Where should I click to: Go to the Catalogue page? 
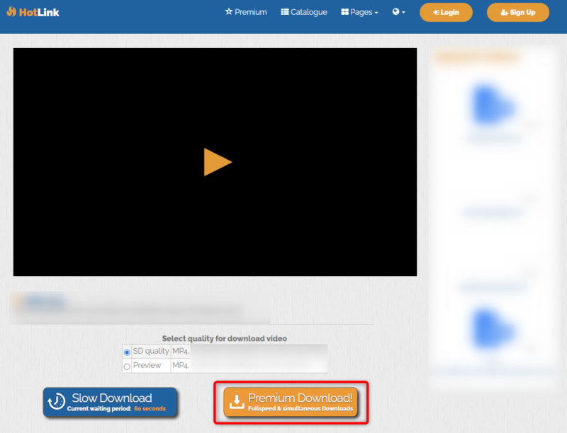[x=303, y=11]
